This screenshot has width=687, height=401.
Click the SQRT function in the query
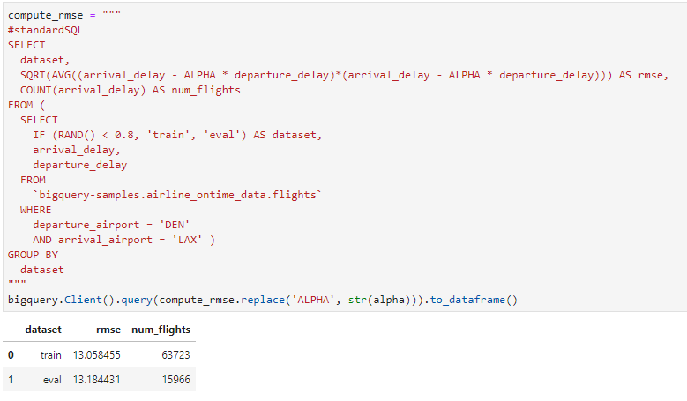[x=33, y=75]
